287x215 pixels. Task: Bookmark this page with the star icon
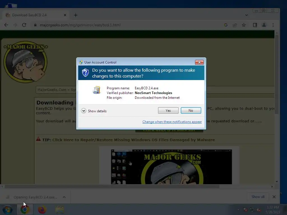coord(244,25)
